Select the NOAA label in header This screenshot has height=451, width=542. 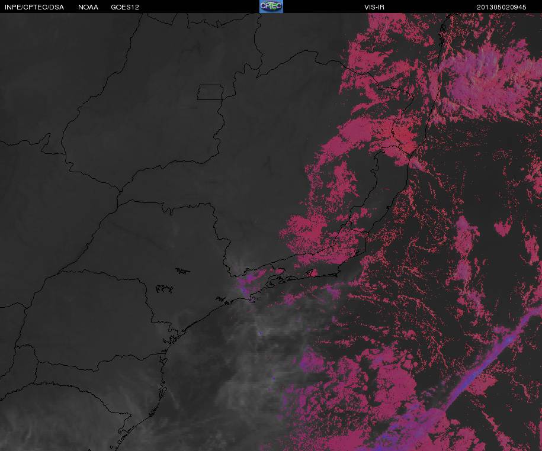pyautogui.click(x=88, y=7)
